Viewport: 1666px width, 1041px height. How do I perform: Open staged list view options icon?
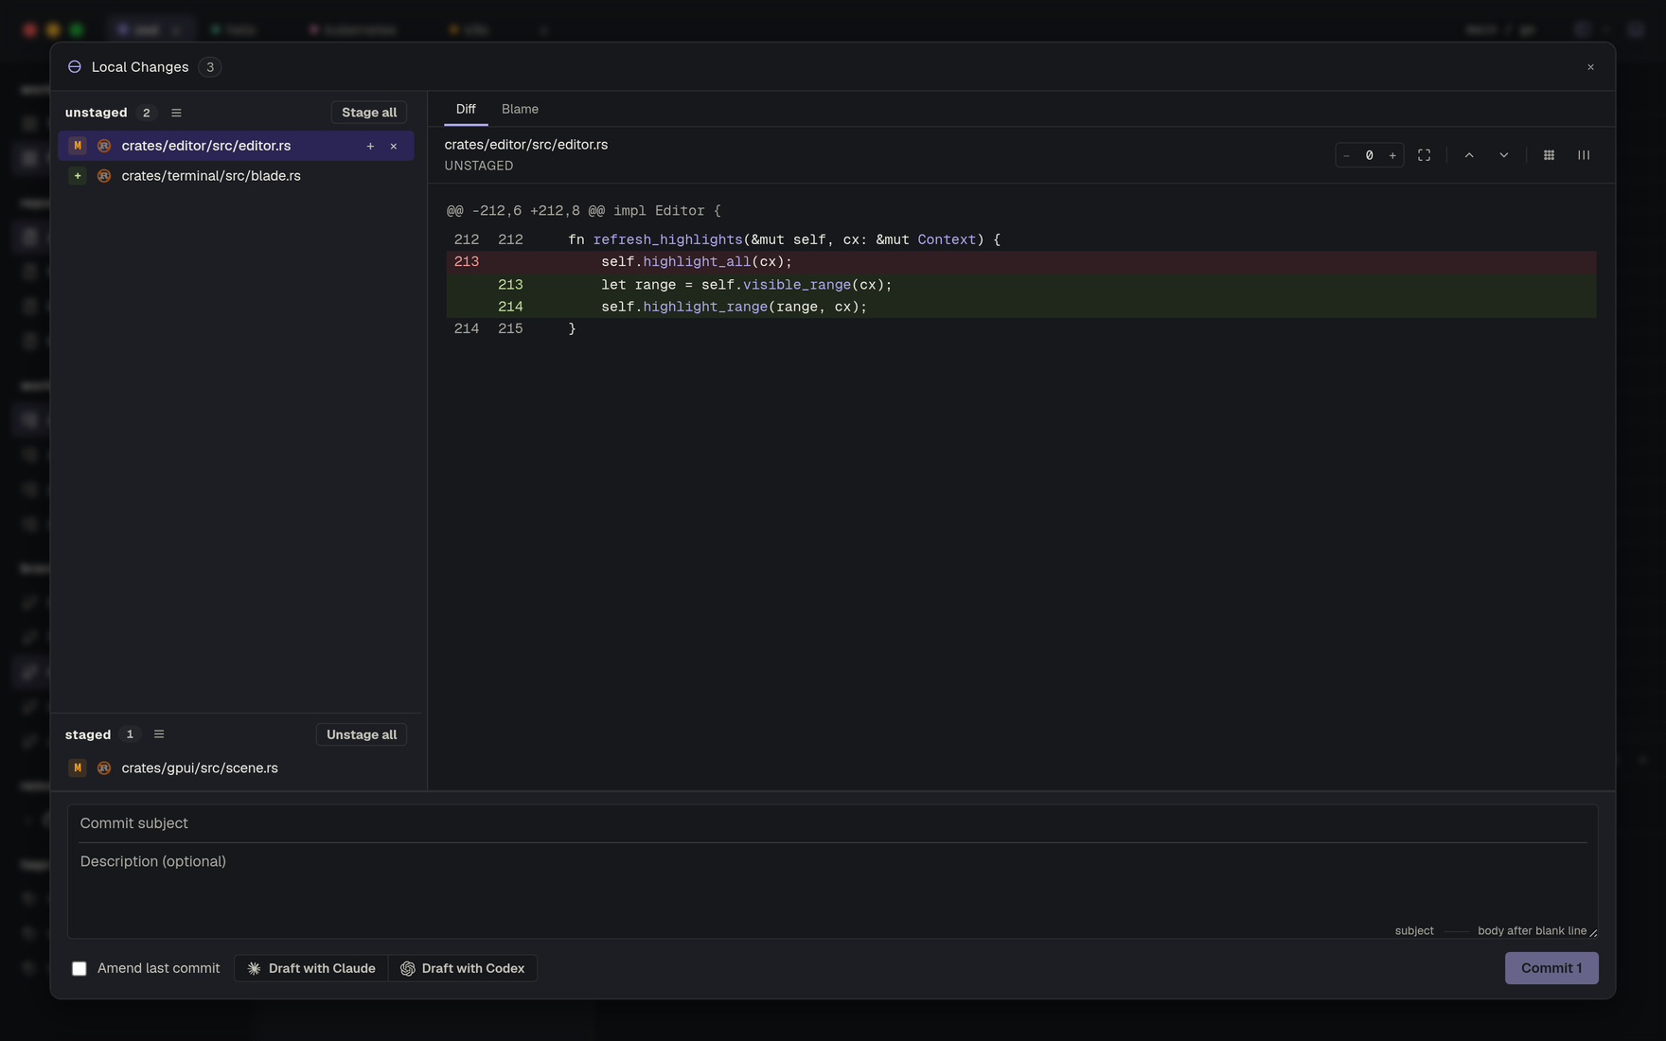click(x=159, y=734)
